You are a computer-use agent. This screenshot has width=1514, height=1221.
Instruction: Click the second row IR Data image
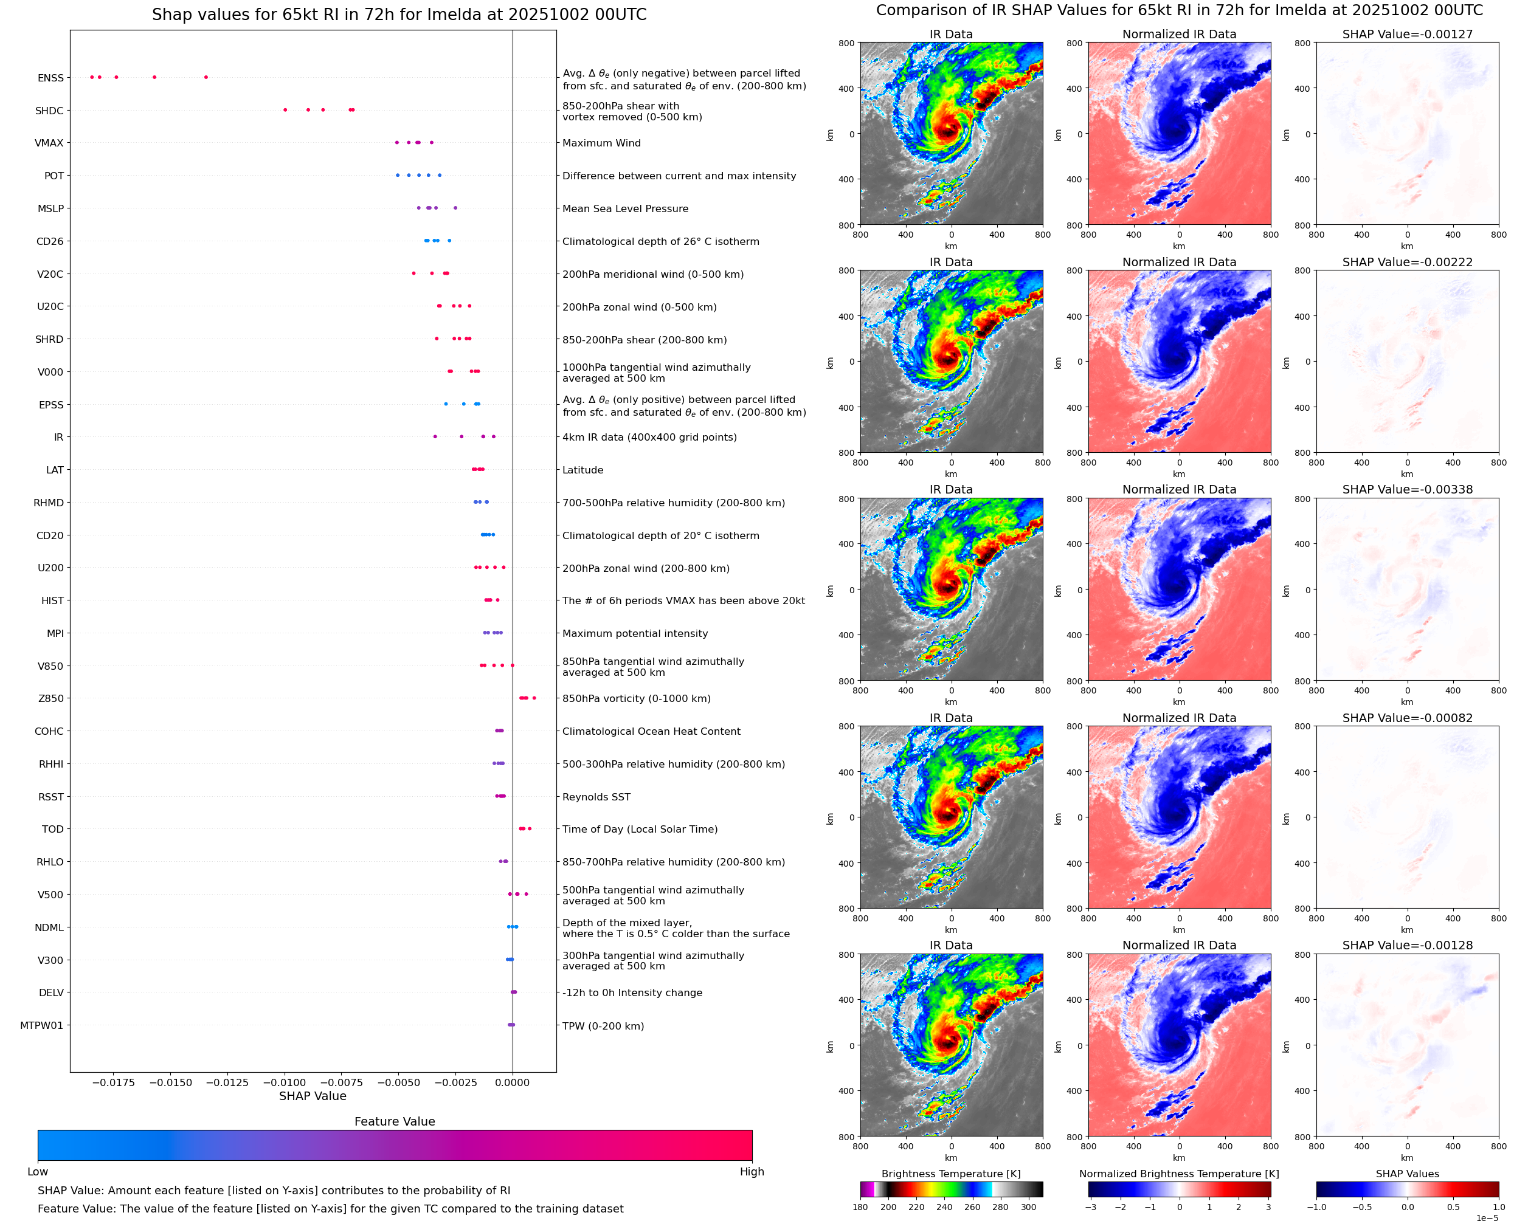pos(951,362)
